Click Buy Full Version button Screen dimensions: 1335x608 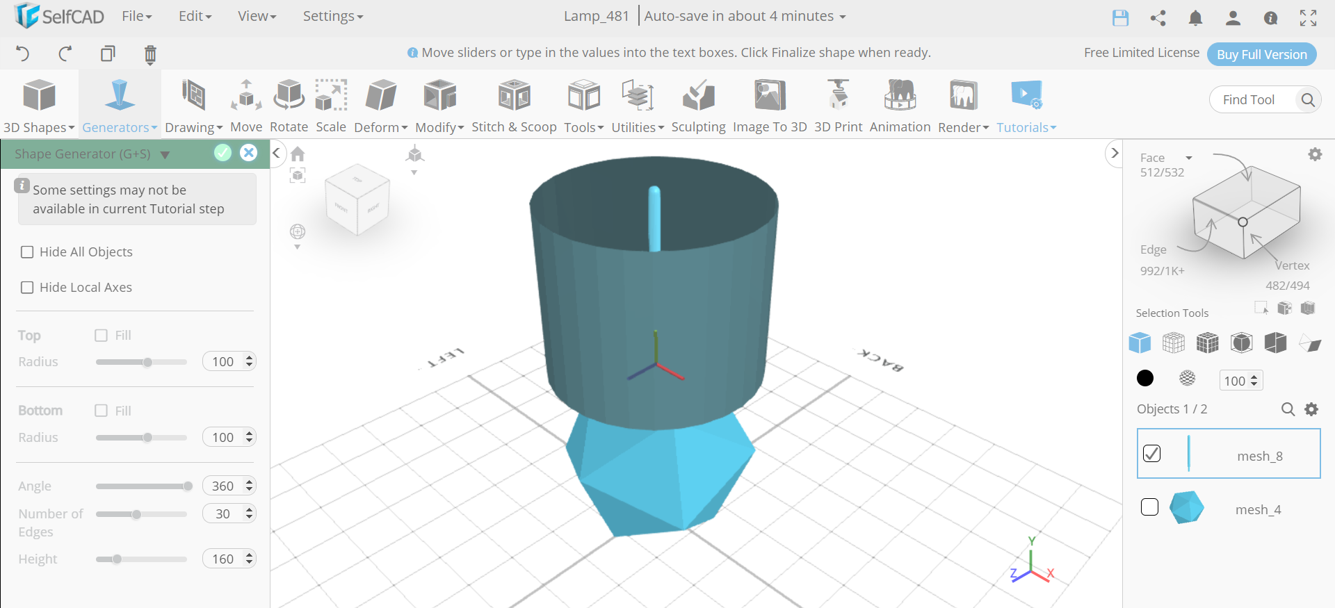tap(1261, 54)
